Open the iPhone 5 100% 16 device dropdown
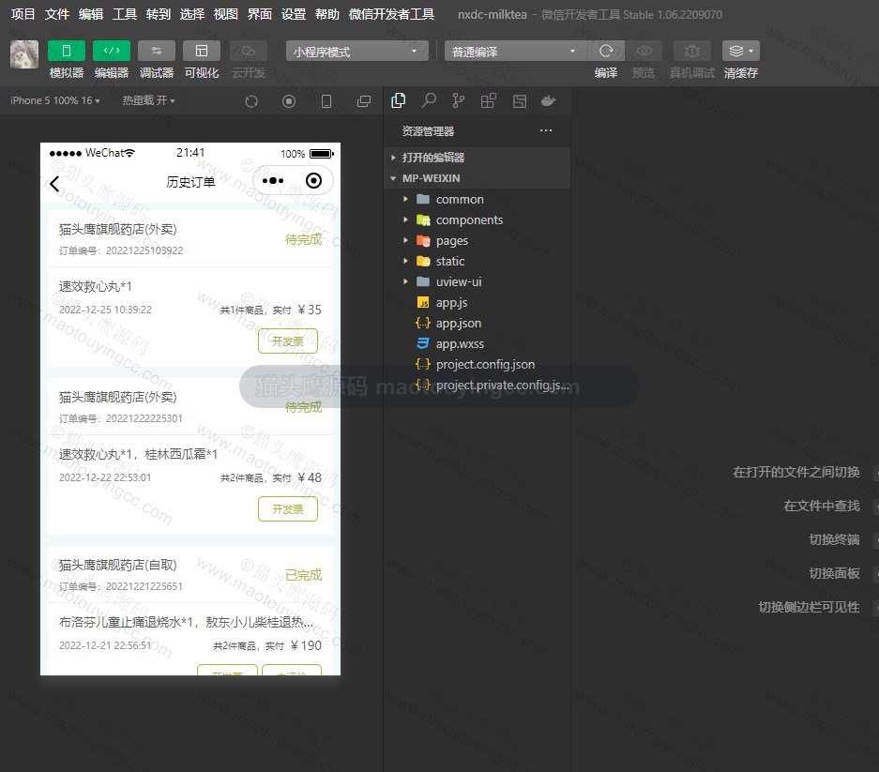This screenshot has height=772, width=879. click(55, 100)
